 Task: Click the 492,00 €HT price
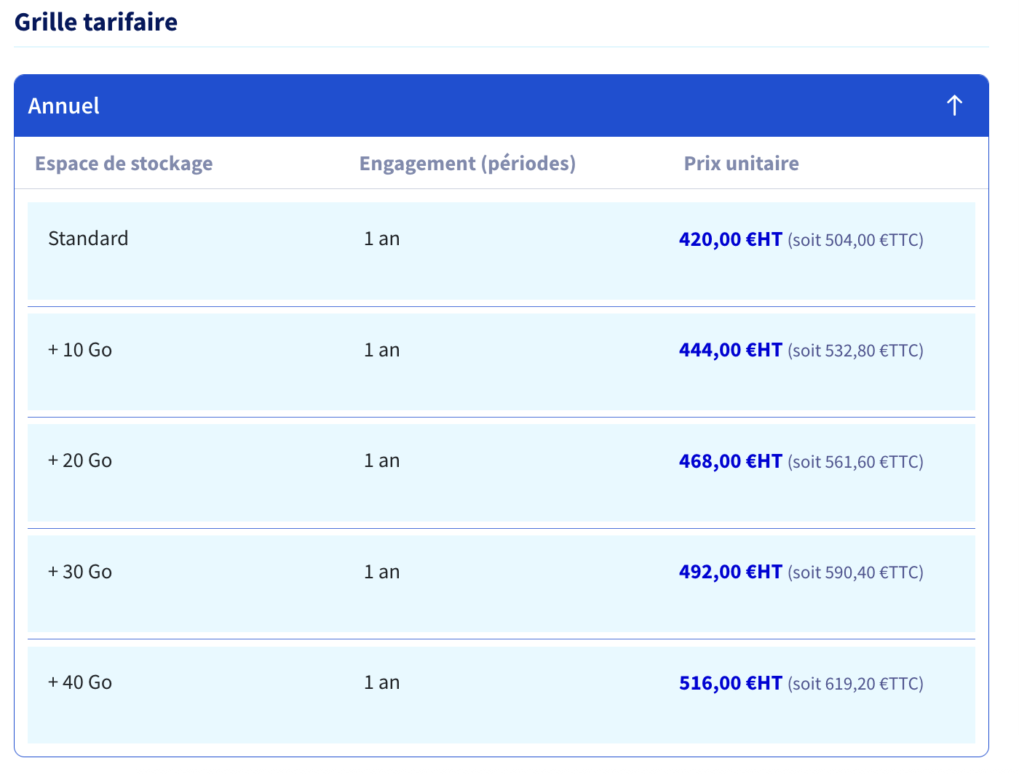[731, 572]
